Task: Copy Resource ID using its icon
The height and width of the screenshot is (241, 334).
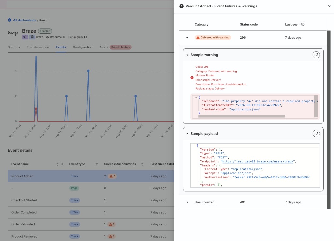Action: 48,37
